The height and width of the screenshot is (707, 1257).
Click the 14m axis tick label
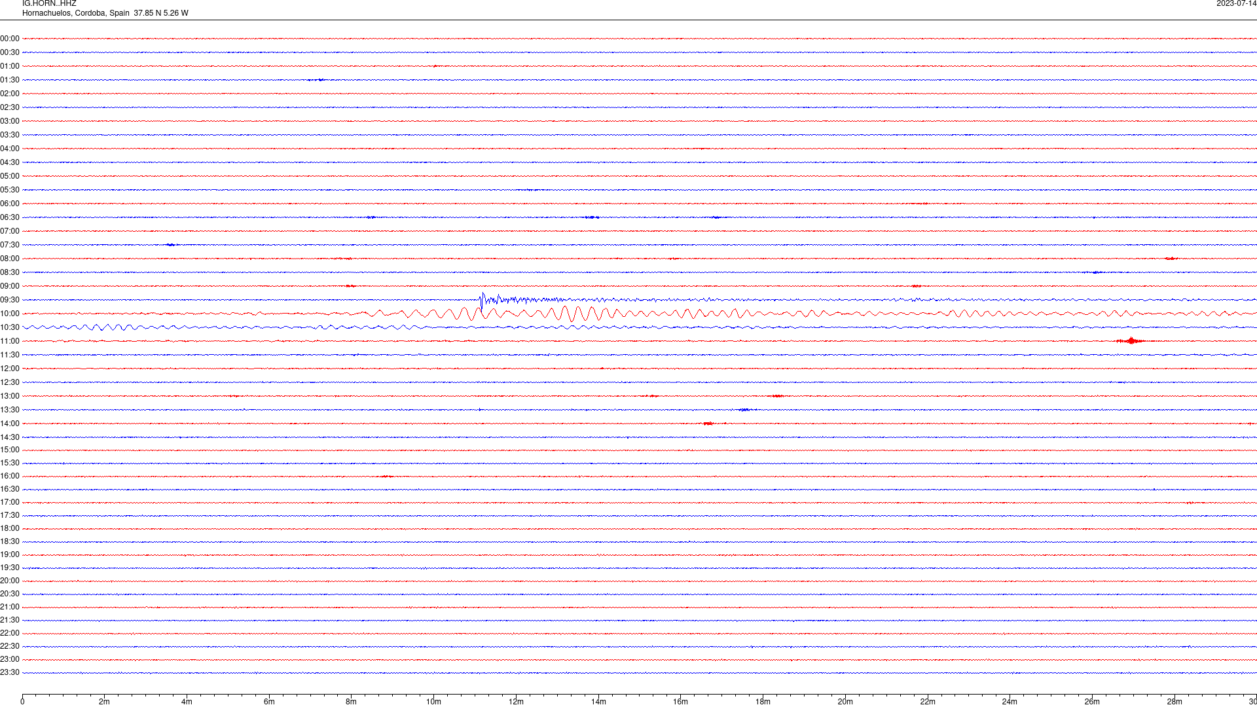click(x=598, y=702)
